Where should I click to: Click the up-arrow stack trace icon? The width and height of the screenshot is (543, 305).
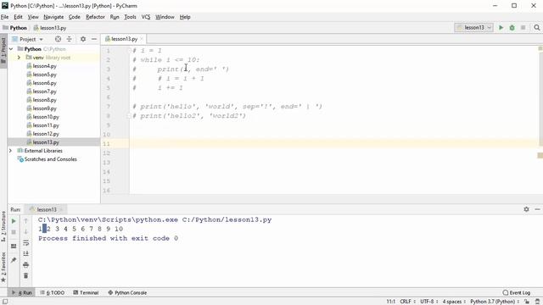(x=26, y=221)
